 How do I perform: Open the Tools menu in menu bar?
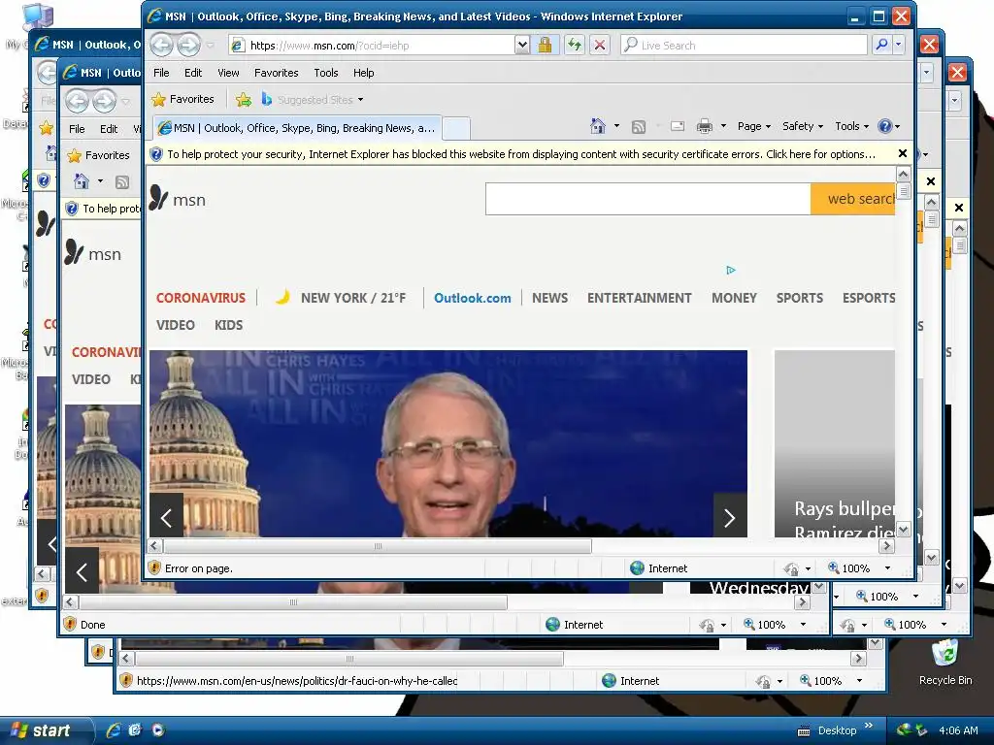point(326,73)
